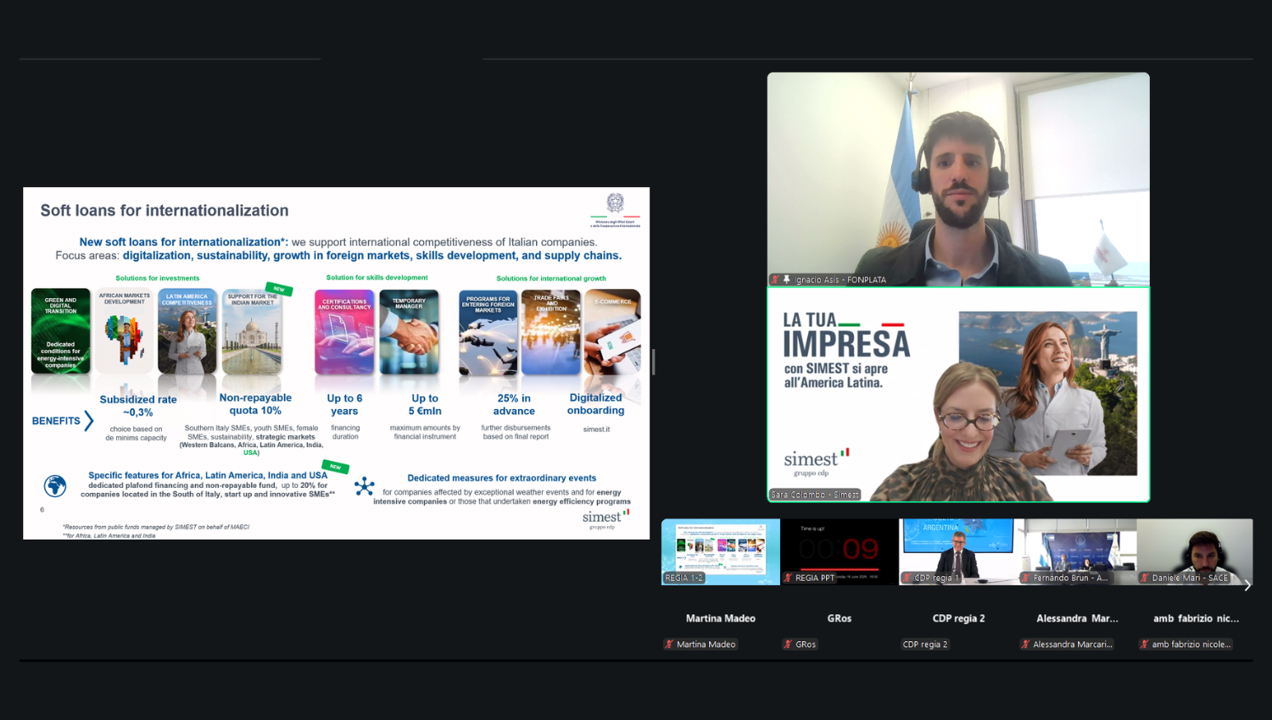
Task: Click muted mic icon beside amb fabrizio nicole label
Action: coord(1145,645)
